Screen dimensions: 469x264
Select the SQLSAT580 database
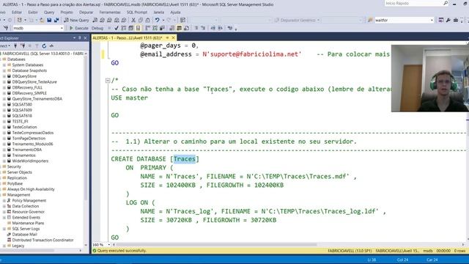[x=22, y=104]
